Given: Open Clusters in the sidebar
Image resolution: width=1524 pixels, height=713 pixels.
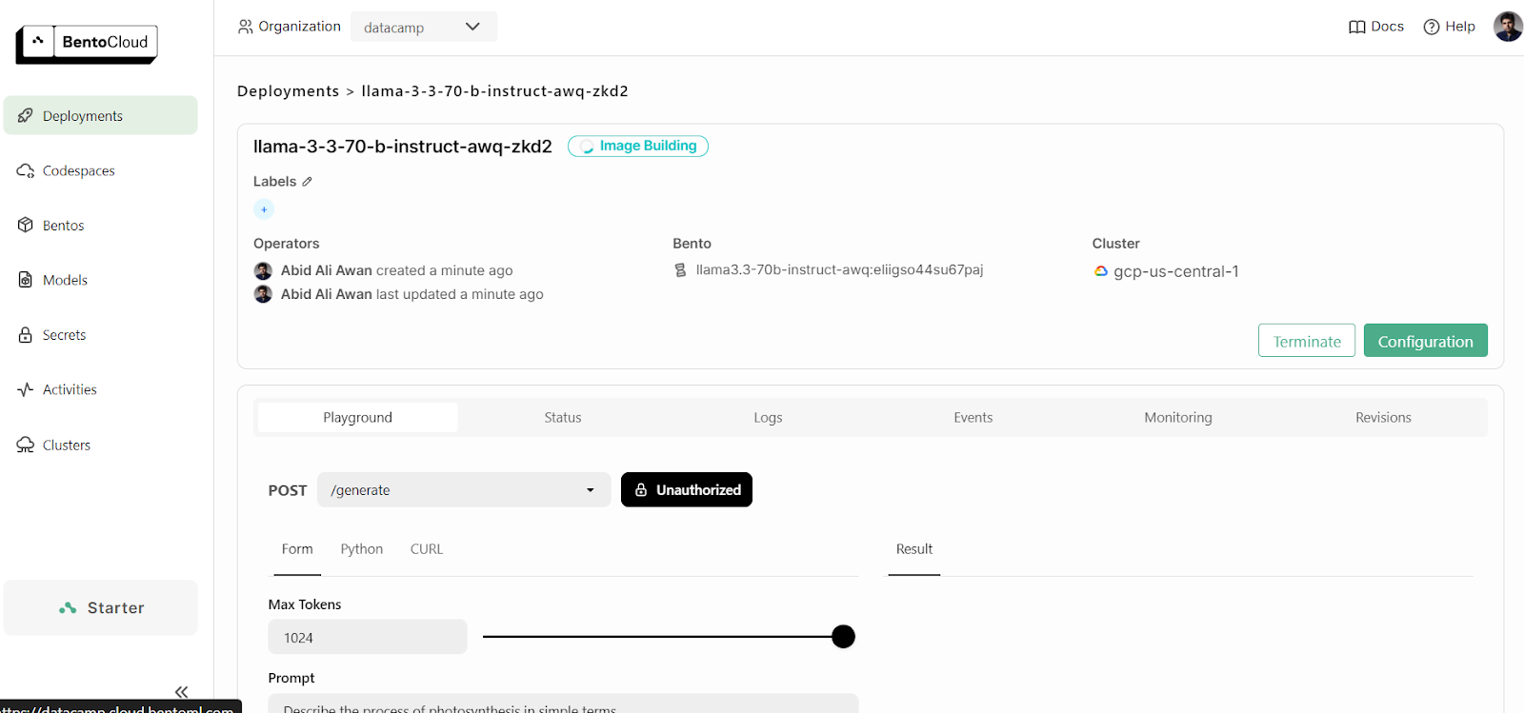Looking at the screenshot, I should pos(100,445).
